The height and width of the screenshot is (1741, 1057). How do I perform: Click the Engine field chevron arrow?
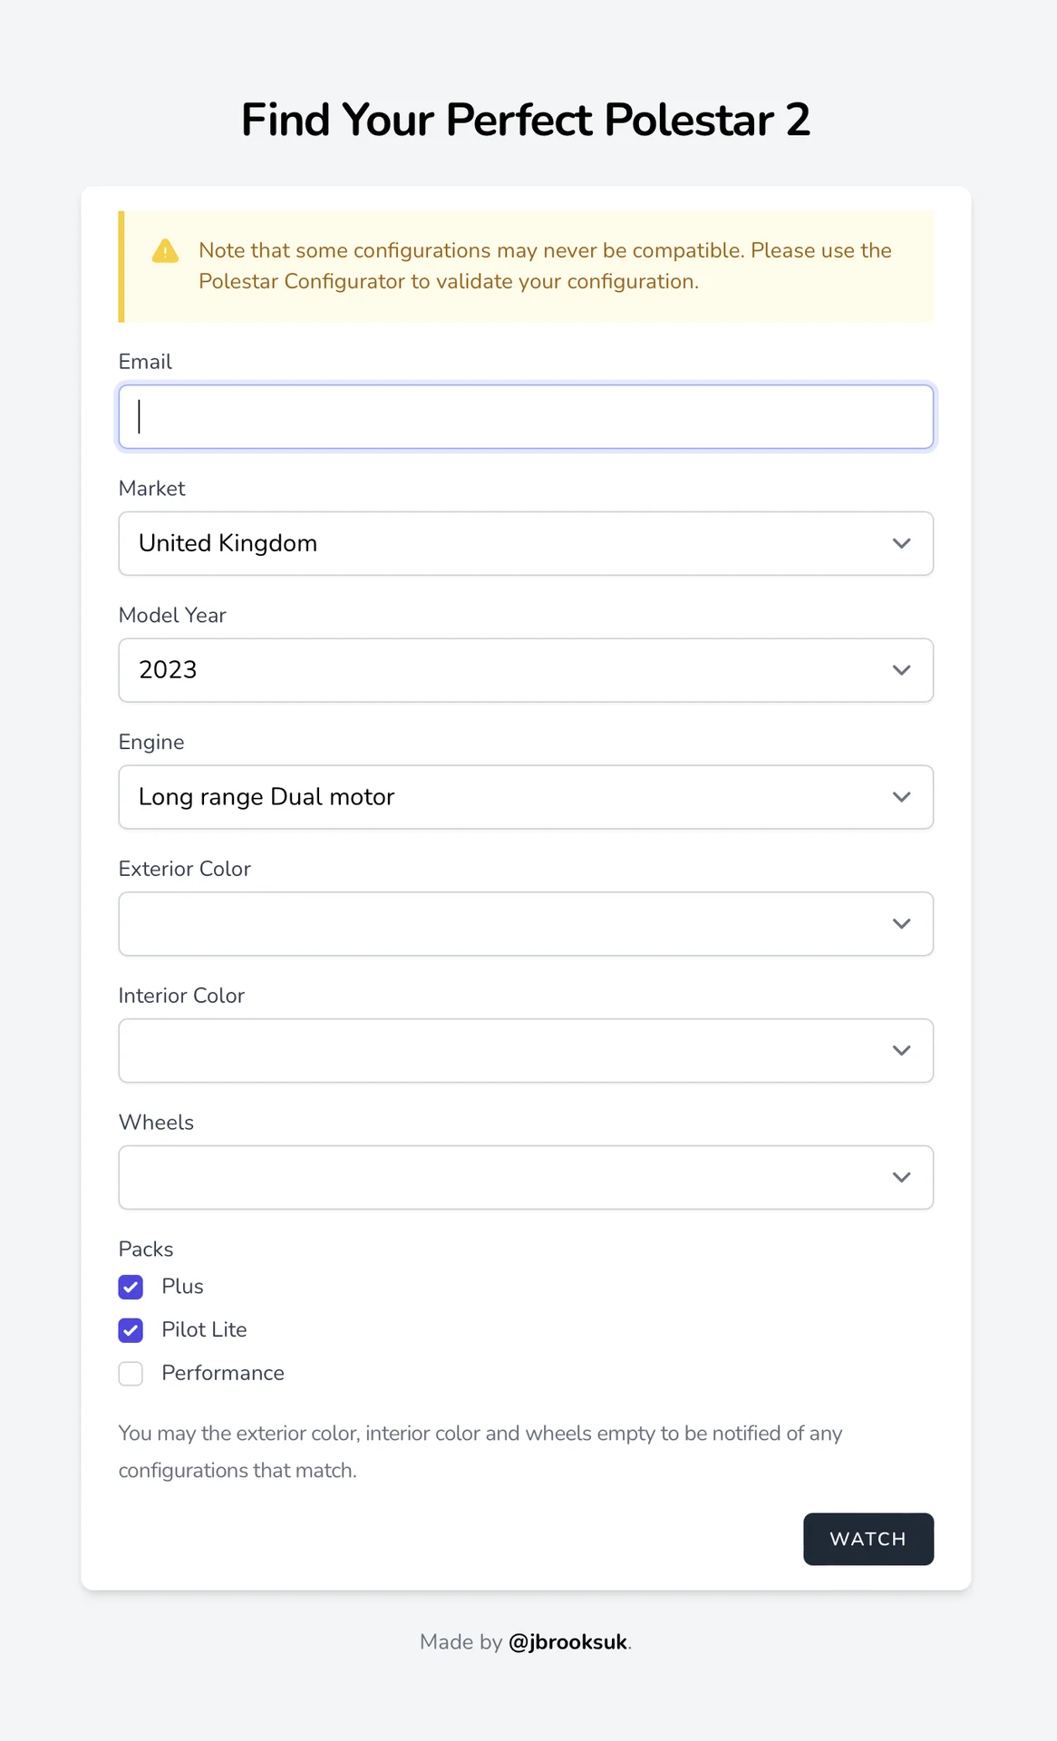coord(901,797)
